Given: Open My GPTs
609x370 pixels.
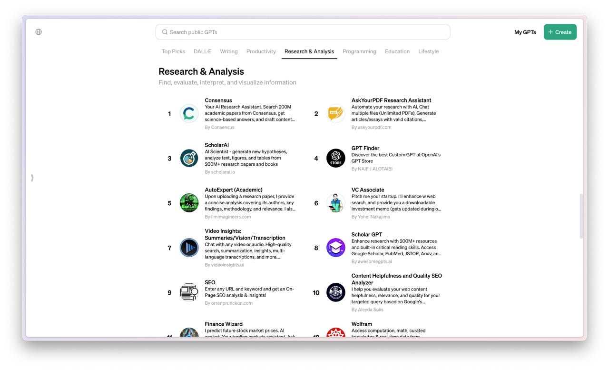Looking at the screenshot, I should click(x=525, y=32).
